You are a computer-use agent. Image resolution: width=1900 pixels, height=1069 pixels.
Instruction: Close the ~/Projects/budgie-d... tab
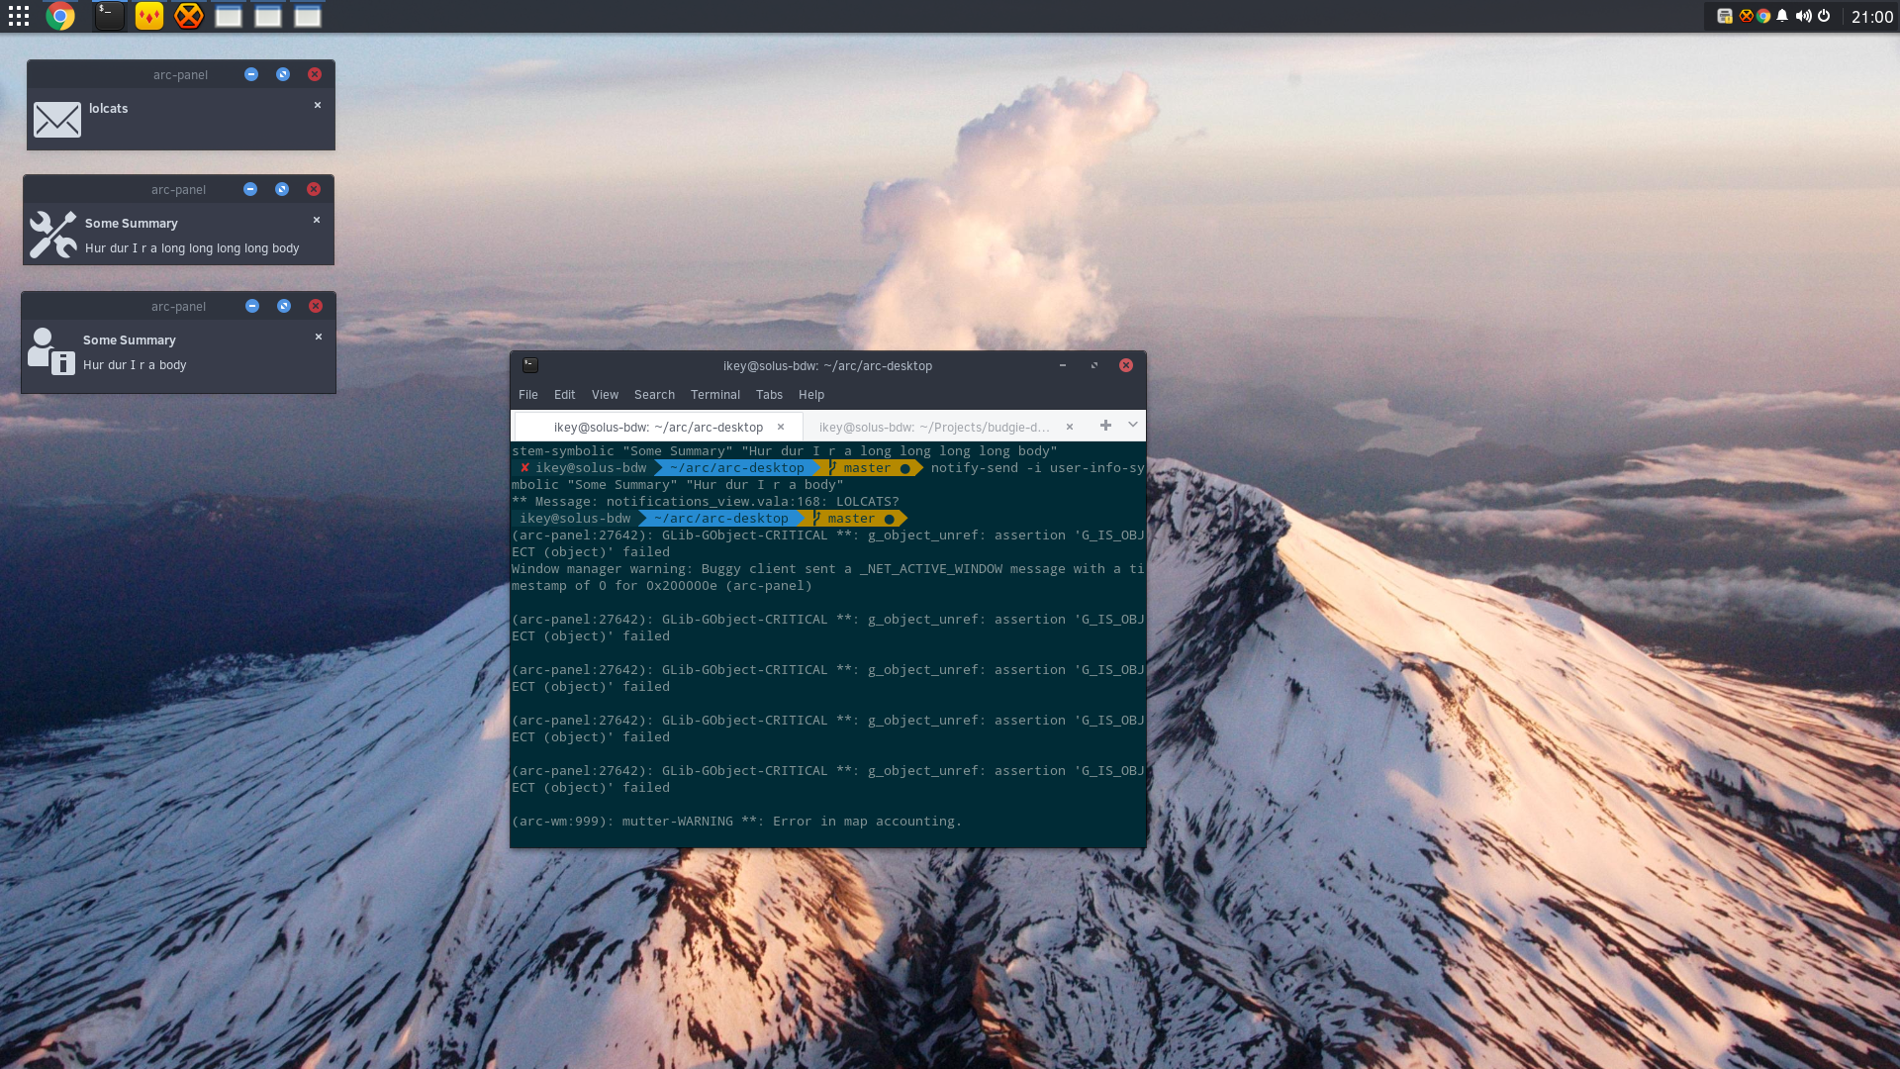click(1070, 427)
